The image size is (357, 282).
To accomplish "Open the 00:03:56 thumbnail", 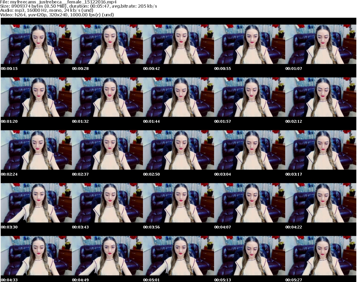I will (x=178, y=203).
